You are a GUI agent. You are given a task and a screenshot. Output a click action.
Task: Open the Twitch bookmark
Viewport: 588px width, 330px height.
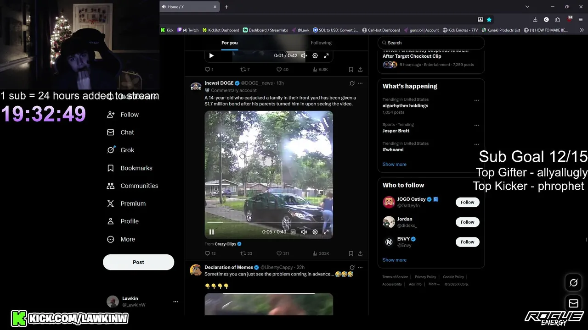188,30
